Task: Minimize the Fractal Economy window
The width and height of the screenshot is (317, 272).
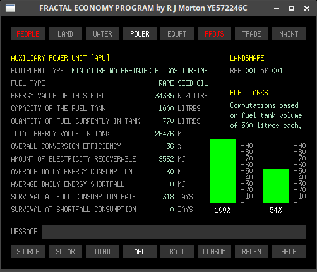Action: pyautogui.click(x=277, y=8)
